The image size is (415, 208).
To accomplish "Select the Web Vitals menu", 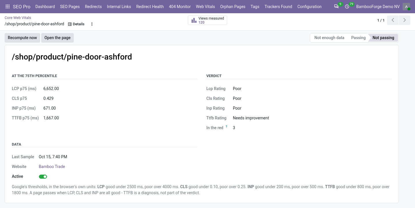I will 205,7.
